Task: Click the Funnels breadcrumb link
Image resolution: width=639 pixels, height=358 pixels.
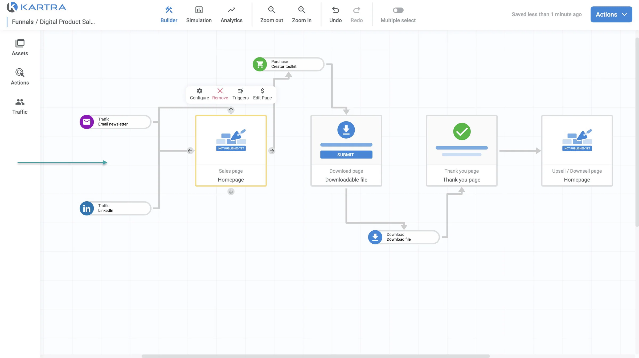Action: click(23, 22)
